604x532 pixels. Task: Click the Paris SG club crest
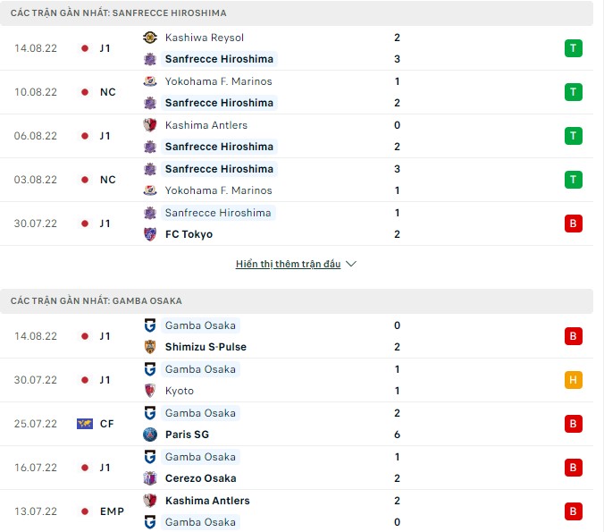click(150, 435)
